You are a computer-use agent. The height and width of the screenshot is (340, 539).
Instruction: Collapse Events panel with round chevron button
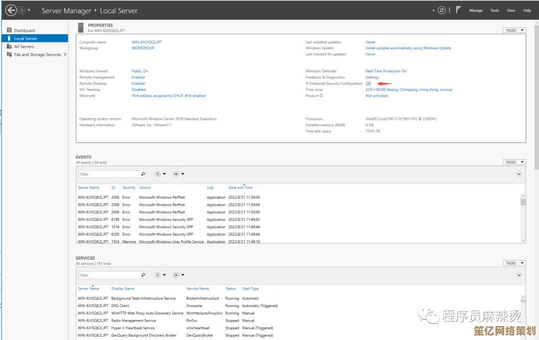tap(519, 174)
